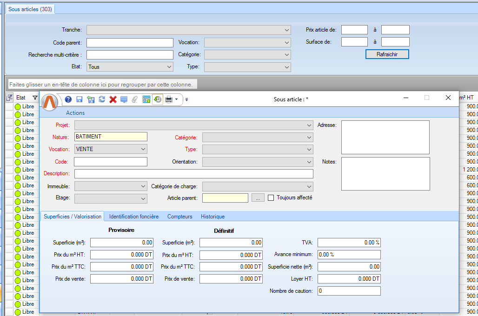Open attachments with the paperclip icon
The width and height of the screenshot is (478, 316).
(x=135, y=99)
